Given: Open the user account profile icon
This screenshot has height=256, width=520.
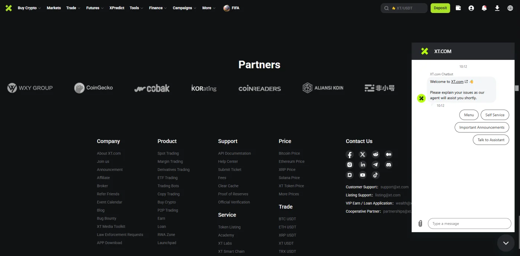Looking at the screenshot, I should coord(471,8).
